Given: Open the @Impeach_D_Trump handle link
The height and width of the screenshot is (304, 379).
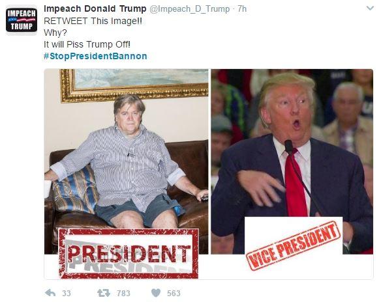Looking at the screenshot, I should pos(190,9).
